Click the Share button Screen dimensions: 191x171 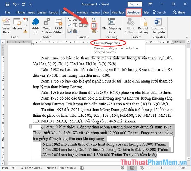178,12
